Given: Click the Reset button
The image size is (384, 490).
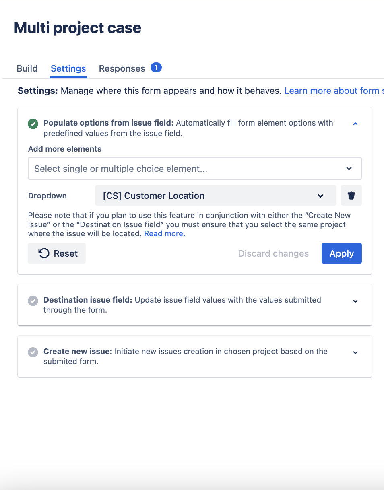Looking at the screenshot, I should [57, 253].
